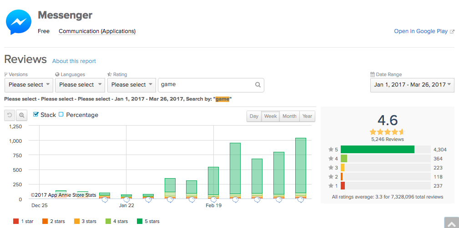Screen dimensions: 459x228
Task: Click the Reviews heading
Action: tap(25, 59)
